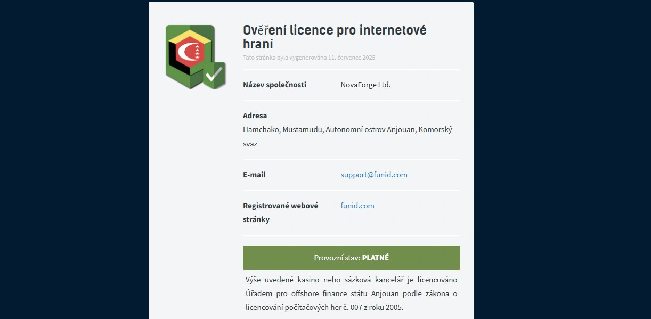Select the heading Ověření licence pro internetové hraní
This screenshot has width=651, height=319.
pos(335,37)
